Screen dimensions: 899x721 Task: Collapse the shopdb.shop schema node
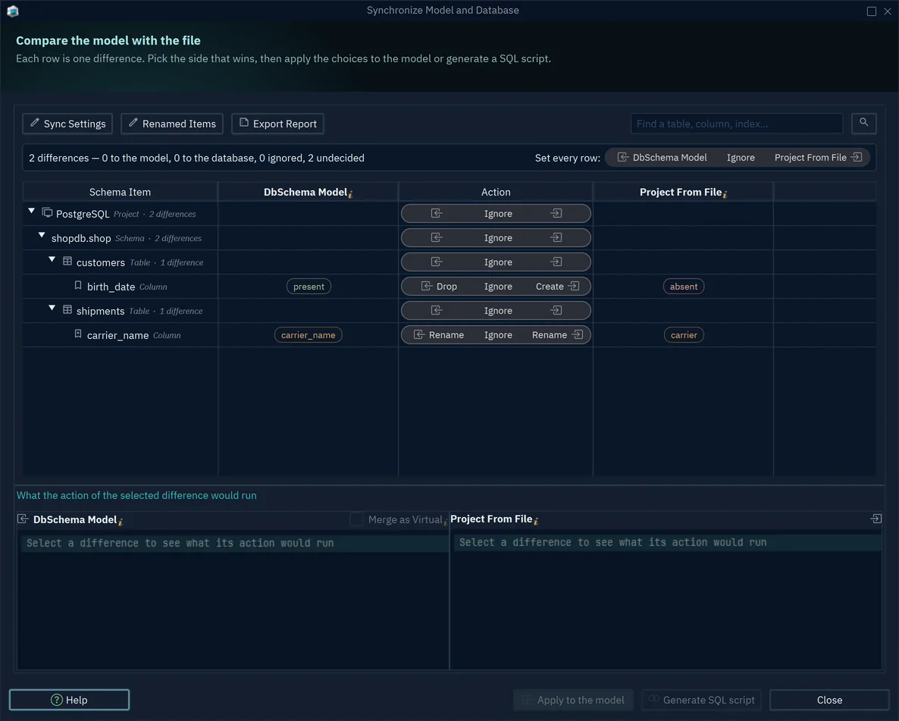(x=41, y=236)
